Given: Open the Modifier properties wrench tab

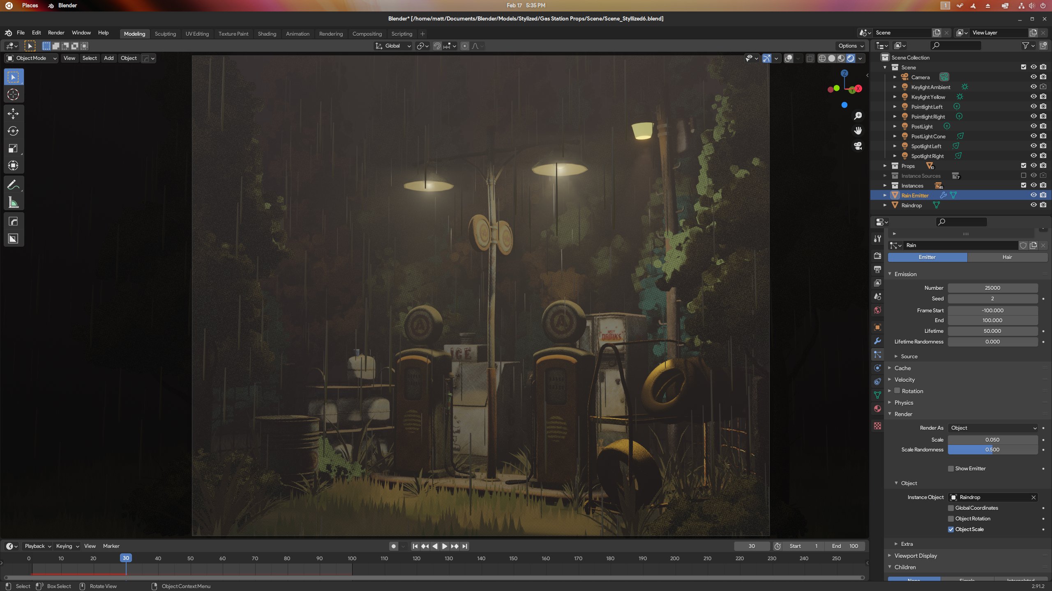Looking at the screenshot, I should tap(877, 341).
